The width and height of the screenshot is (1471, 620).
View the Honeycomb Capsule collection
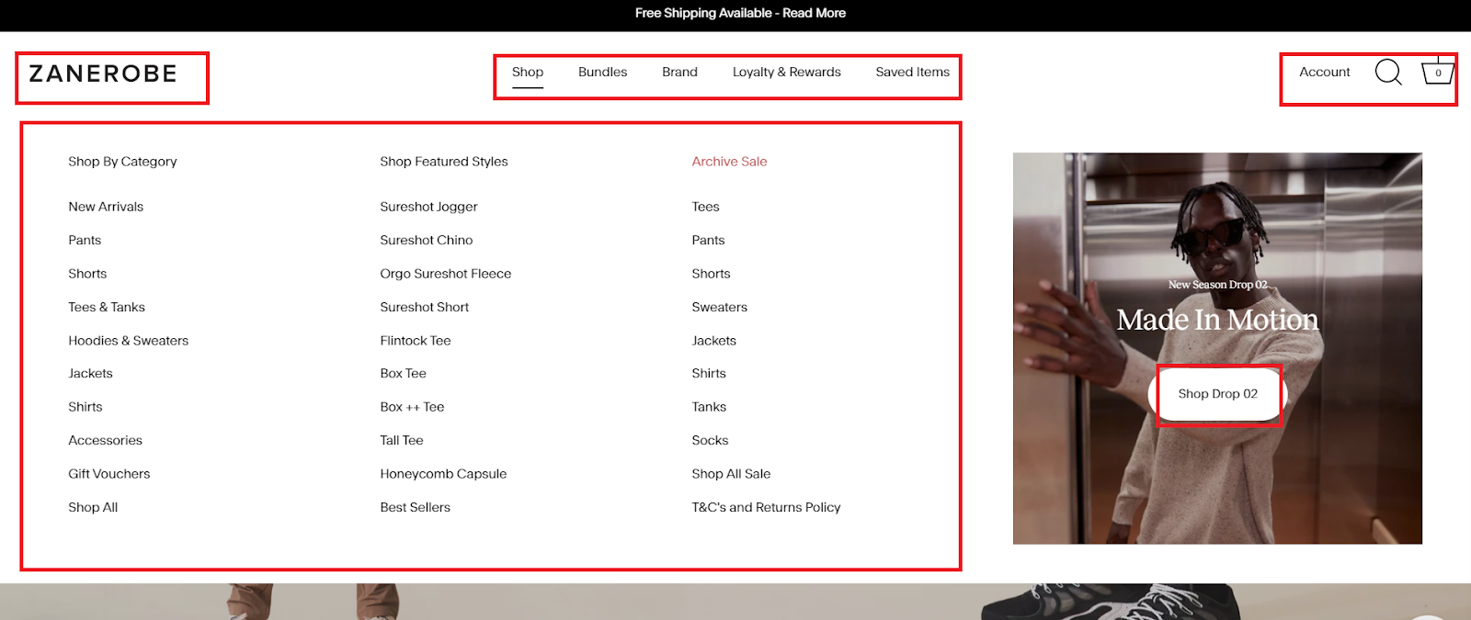coord(443,474)
